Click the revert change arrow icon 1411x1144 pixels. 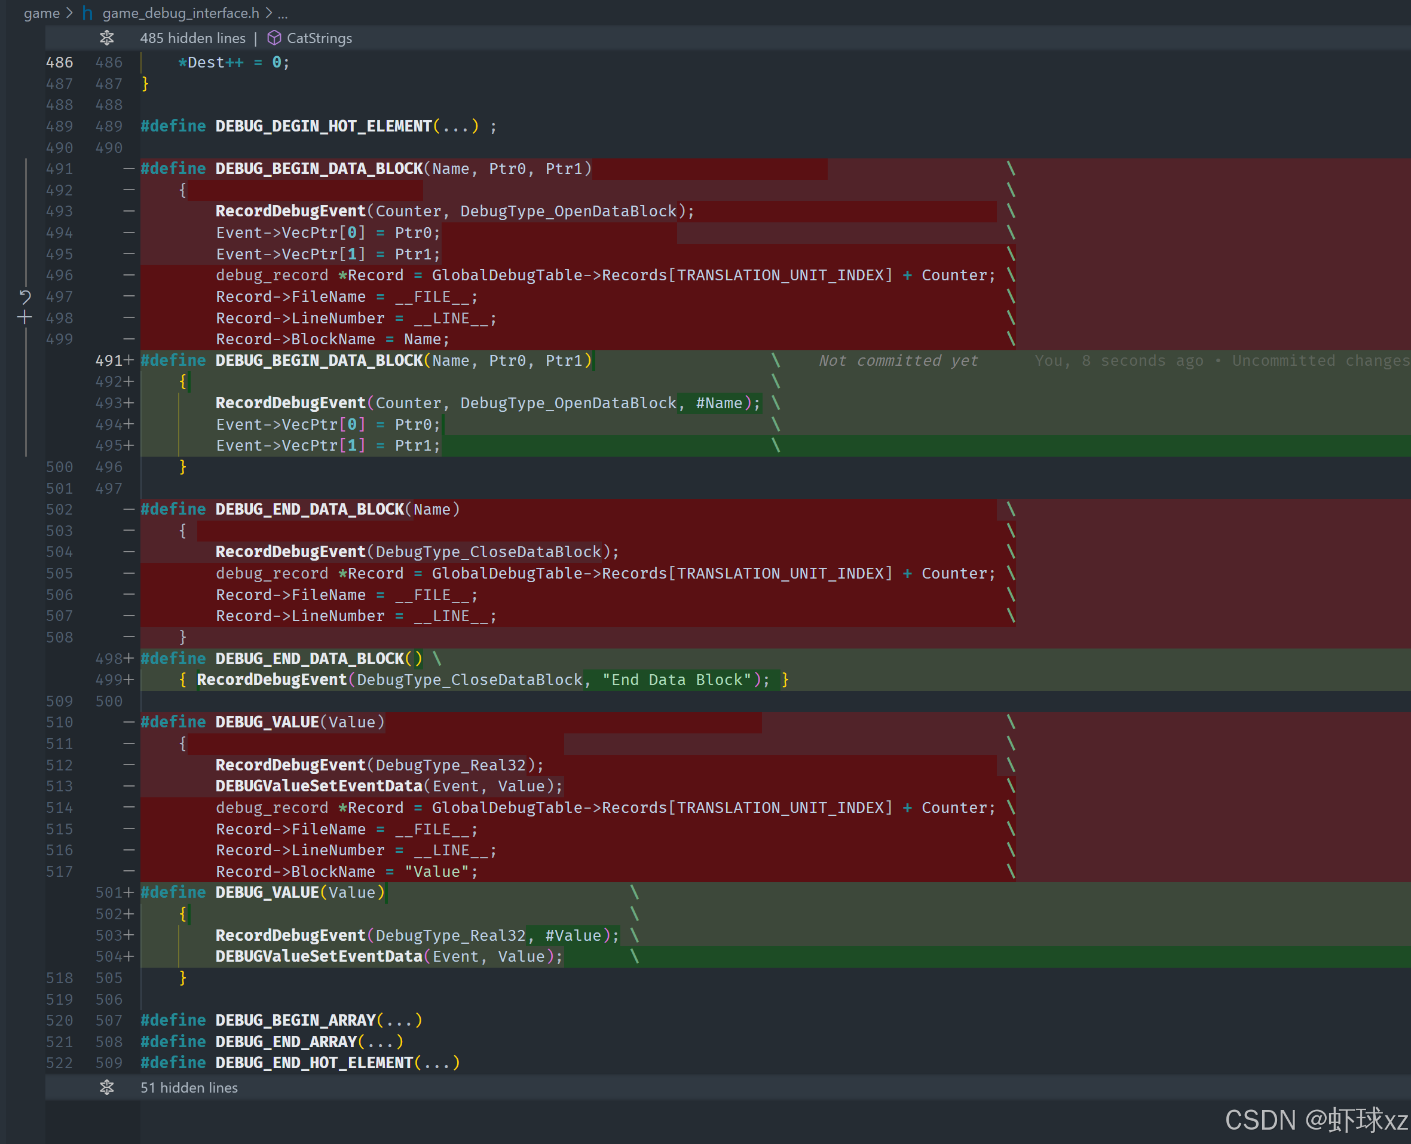click(x=25, y=297)
